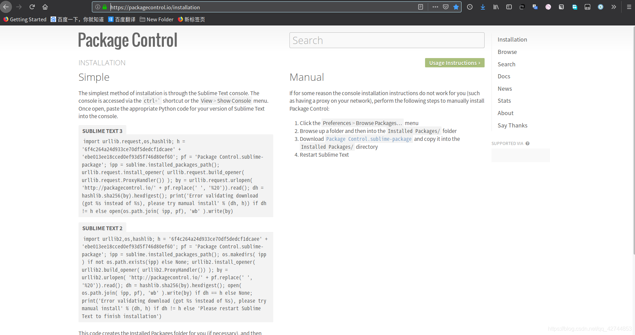Toggle reader view icon in address bar

coord(421,7)
